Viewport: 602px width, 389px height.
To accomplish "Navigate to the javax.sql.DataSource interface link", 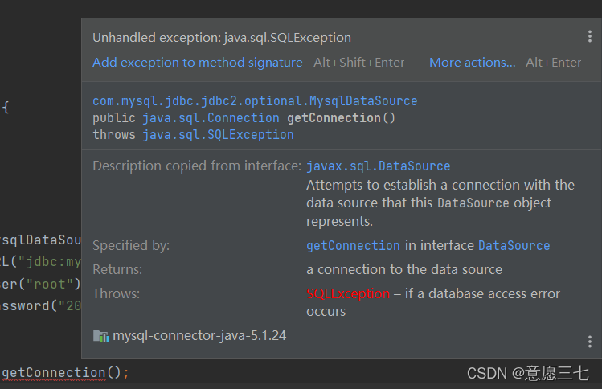I will click(x=378, y=166).
